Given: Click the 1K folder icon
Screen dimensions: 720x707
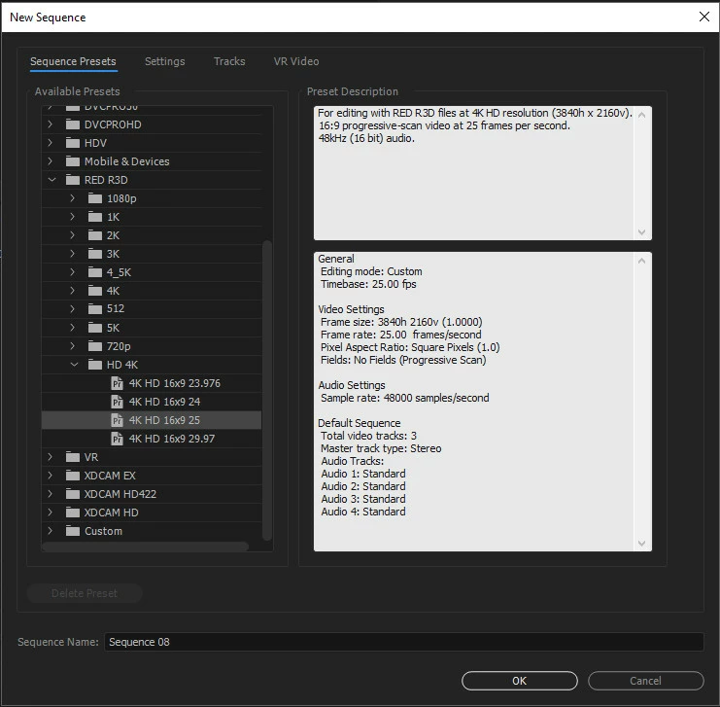Looking at the screenshot, I should pyautogui.click(x=95, y=217).
